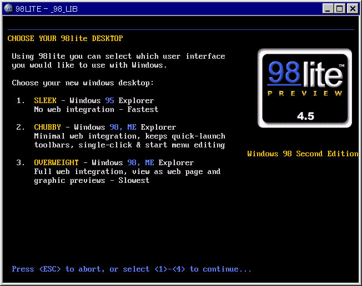Screen dimensions: 362x286
Task: Click the "Choose your new windows desktop:" line
Action: (x=83, y=83)
